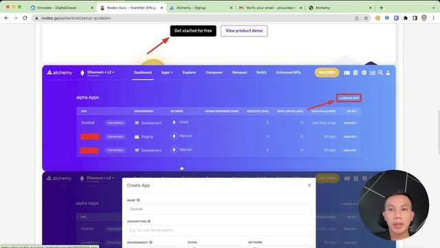Click the + CREATE APP button
This screenshot has height=248, width=440.
coord(349,98)
